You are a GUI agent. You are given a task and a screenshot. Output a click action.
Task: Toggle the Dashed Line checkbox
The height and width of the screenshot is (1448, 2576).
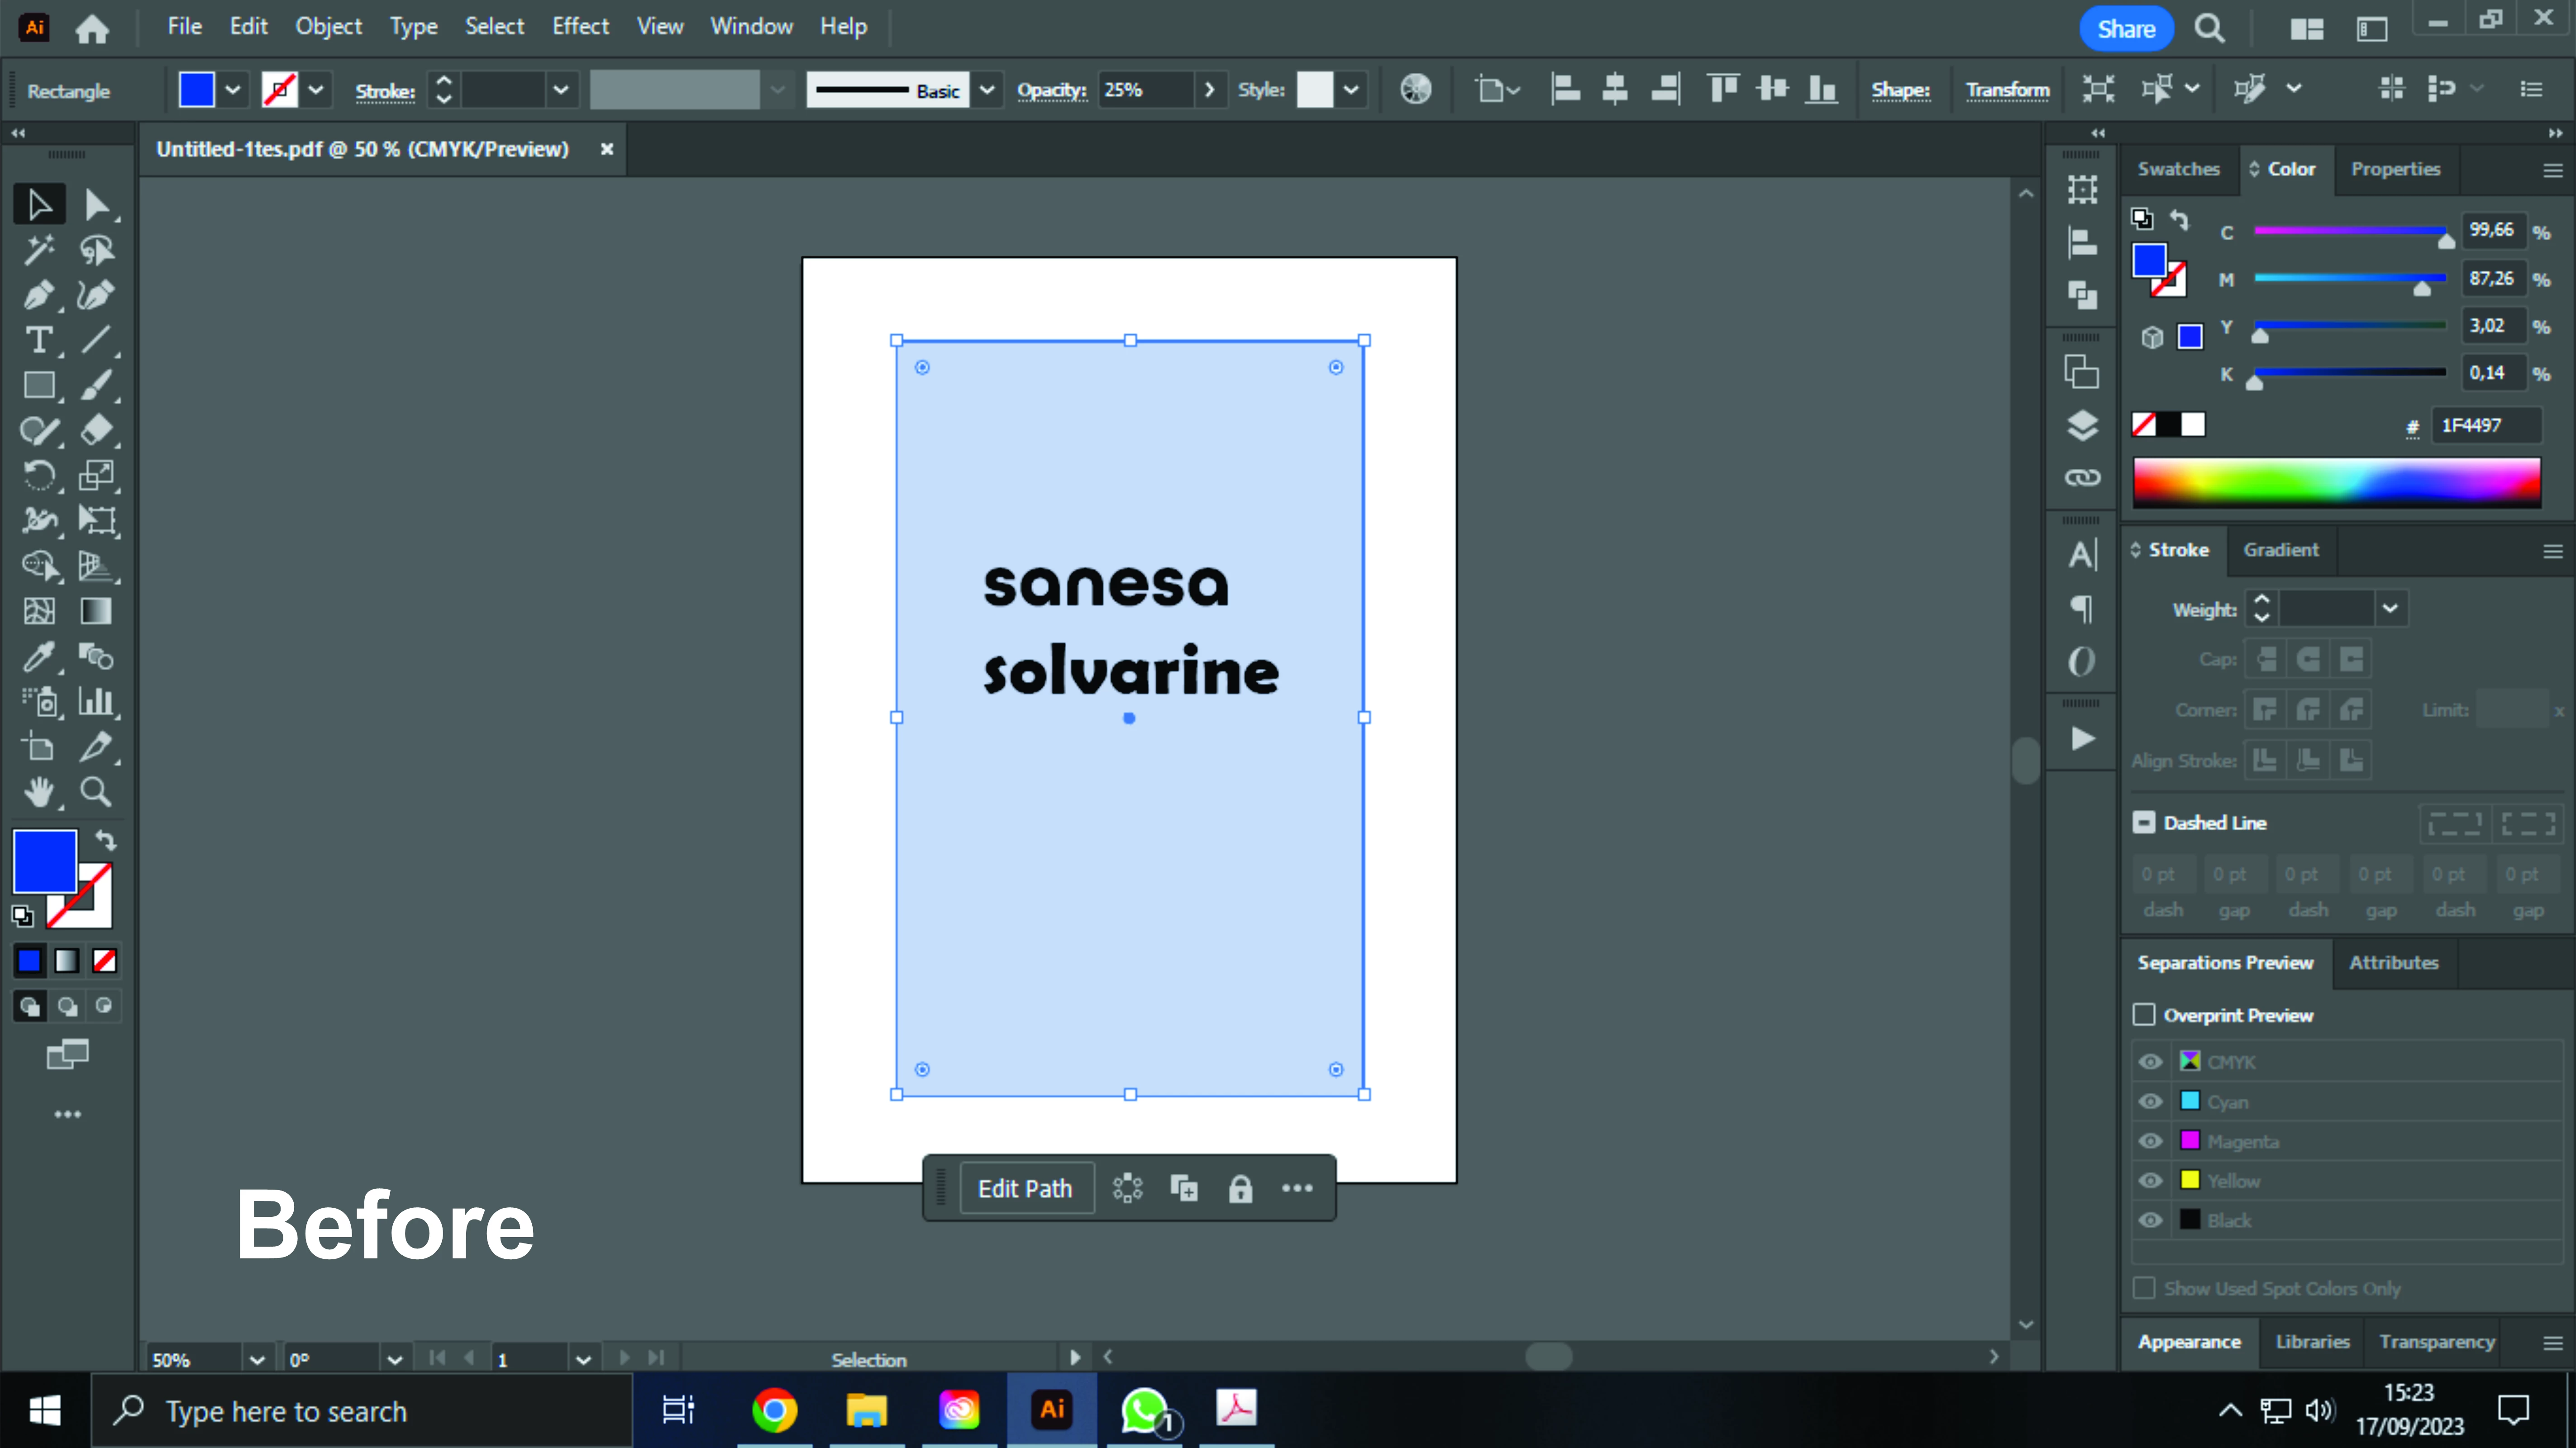click(2144, 822)
